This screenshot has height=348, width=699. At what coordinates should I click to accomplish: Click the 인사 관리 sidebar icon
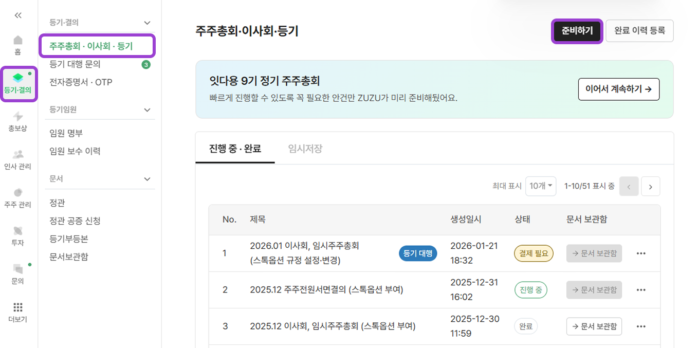(x=17, y=158)
